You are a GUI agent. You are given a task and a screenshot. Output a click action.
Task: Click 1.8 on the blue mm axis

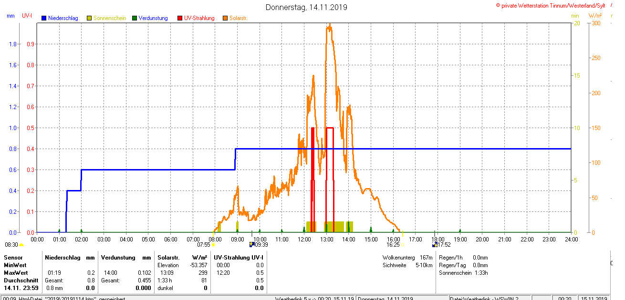(x=13, y=44)
